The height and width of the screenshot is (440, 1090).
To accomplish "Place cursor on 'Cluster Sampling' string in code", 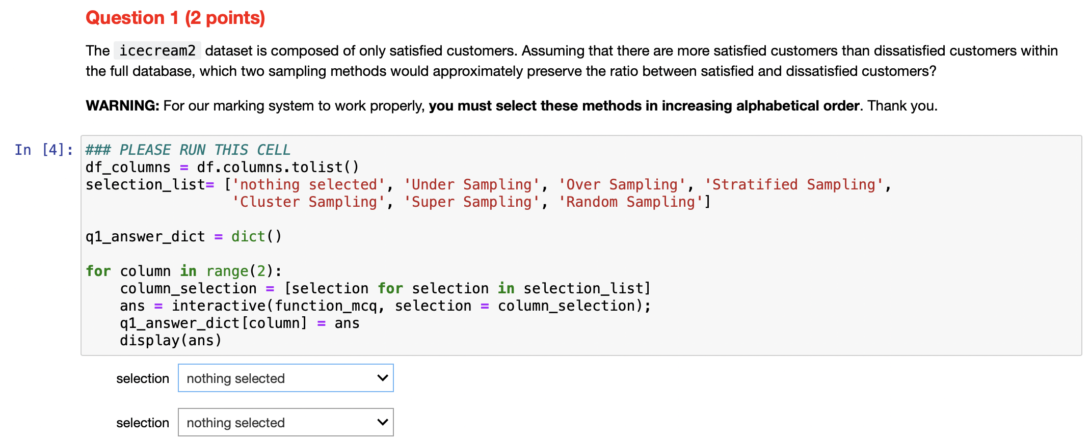I will 308,202.
